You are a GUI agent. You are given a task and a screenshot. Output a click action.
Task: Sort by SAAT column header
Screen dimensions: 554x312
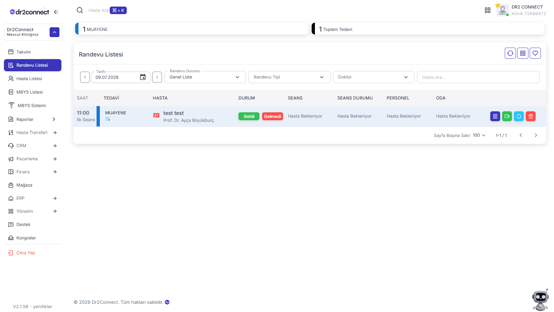click(82, 98)
